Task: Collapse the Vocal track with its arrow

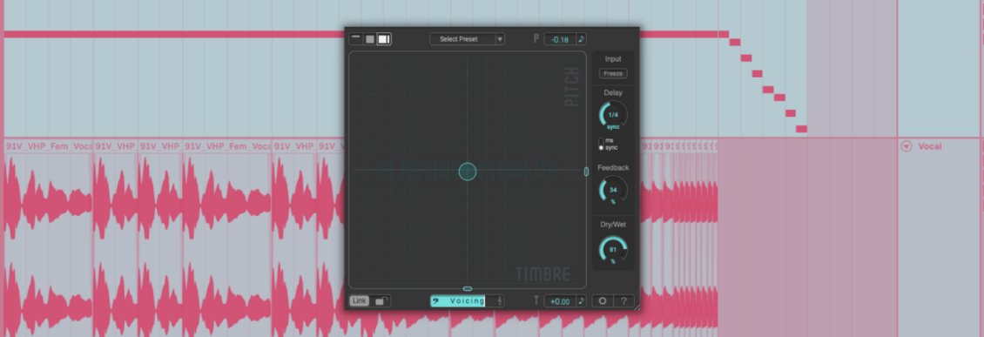Action: pos(906,146)
